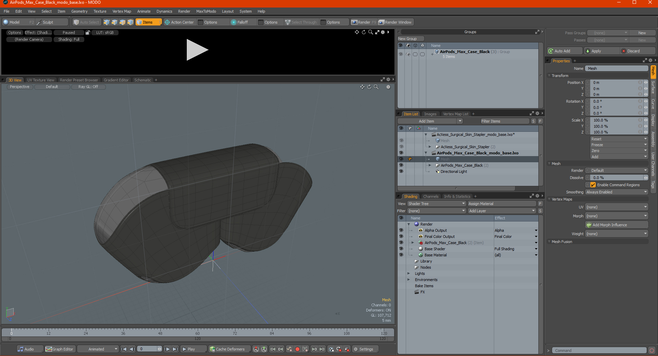
Task: Click Discard button
Action: coord(638,51)
